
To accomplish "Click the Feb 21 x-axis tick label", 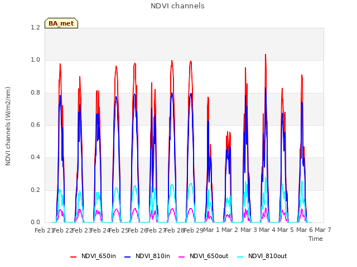I will [x=44, y=230].
